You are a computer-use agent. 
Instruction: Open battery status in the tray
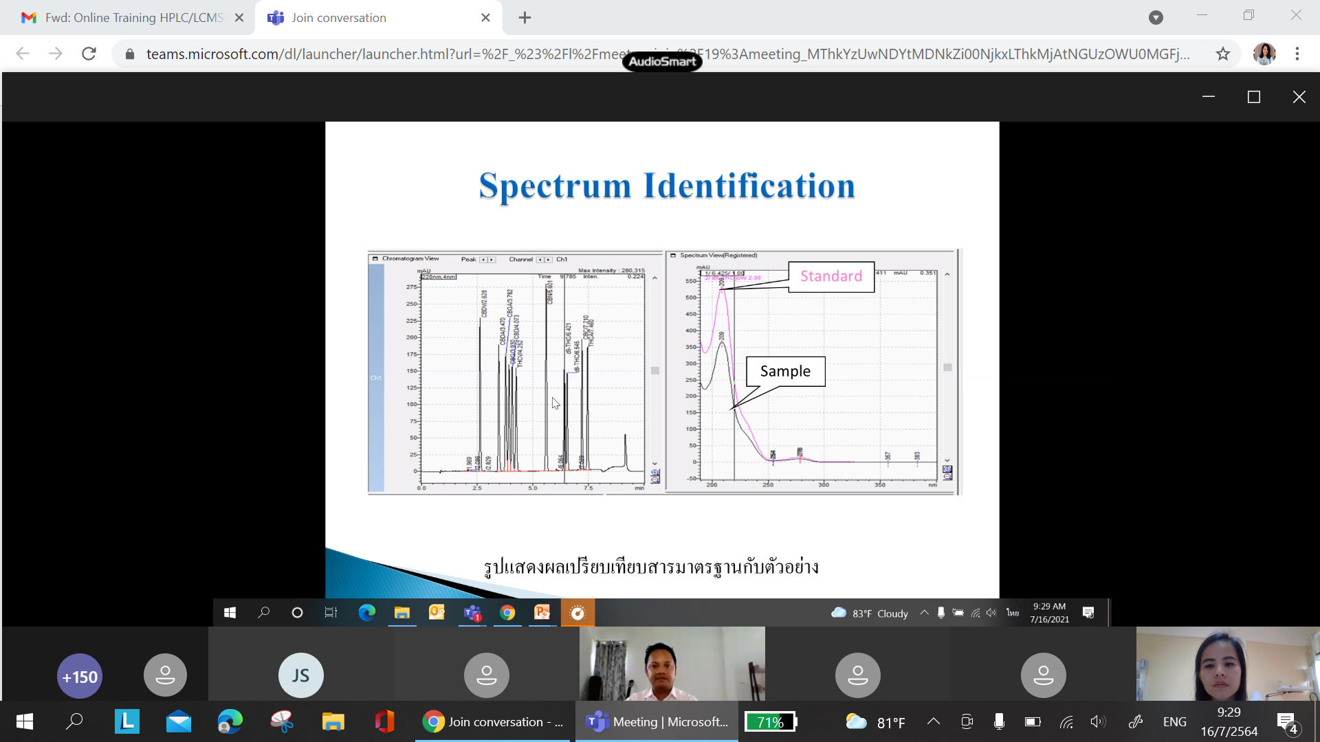1033,721
